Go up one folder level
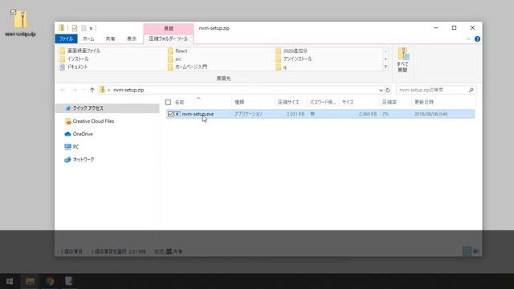The height and width of the screenshot is (289, 514). [92, 90]
